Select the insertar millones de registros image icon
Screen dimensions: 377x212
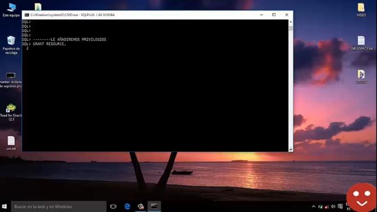click(x=11, y=80)
